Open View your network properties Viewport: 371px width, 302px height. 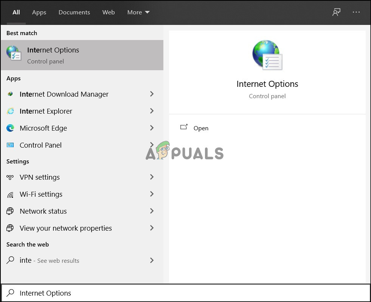pos(65,228)
